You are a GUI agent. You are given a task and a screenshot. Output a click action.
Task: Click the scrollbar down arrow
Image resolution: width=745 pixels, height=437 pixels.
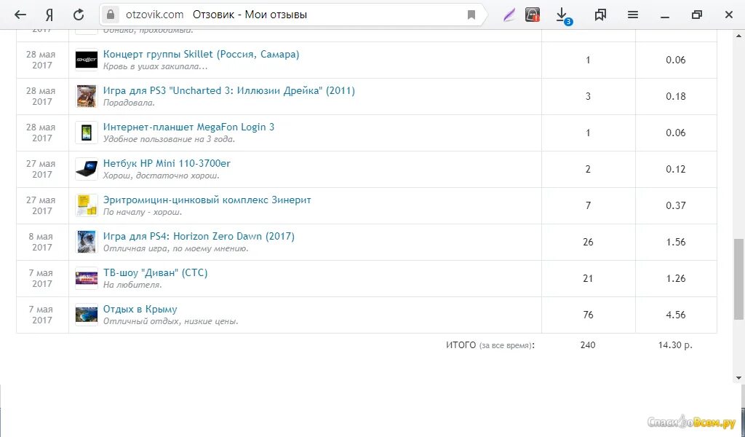point(739,378)
